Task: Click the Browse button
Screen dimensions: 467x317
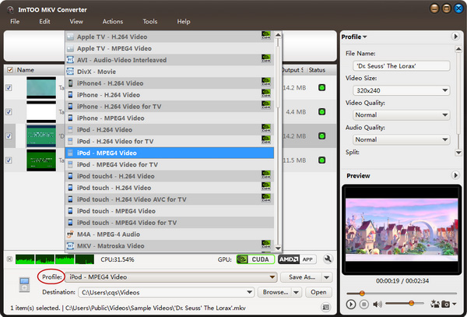Action: click(x=275, y=292)
